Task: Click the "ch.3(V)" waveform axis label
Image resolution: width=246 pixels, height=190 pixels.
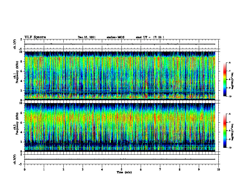Action: coord(15,159)
